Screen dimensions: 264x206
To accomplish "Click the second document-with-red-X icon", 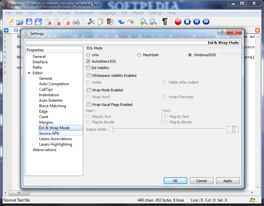I will click(57, 22).
